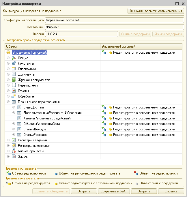
Task: Expand the Задачи node
Action: point(8,156)
